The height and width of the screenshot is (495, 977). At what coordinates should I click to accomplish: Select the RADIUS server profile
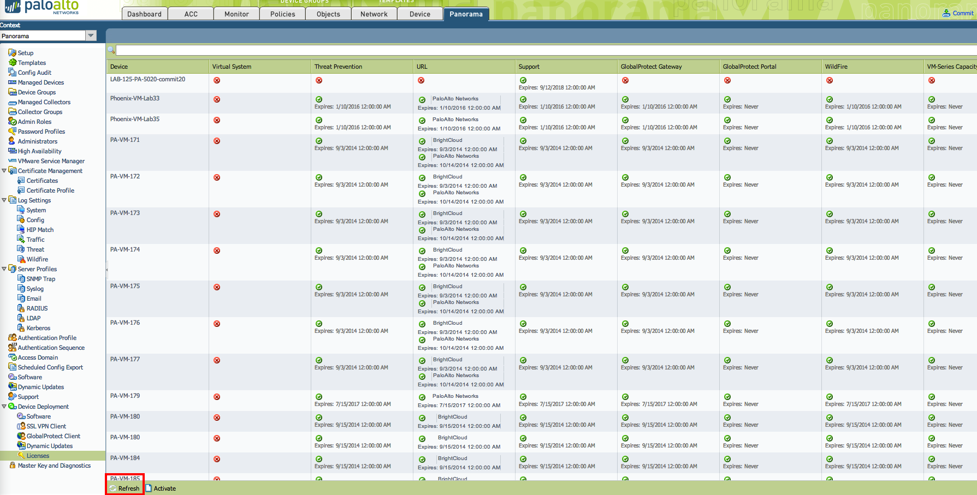(x=38, y=308)
